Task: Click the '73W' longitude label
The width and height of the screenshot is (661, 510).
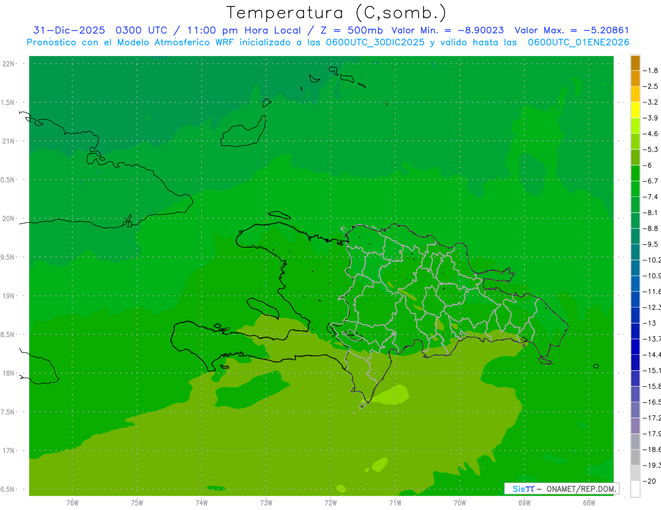Action: pyautogui.click(x=266, y=502)
